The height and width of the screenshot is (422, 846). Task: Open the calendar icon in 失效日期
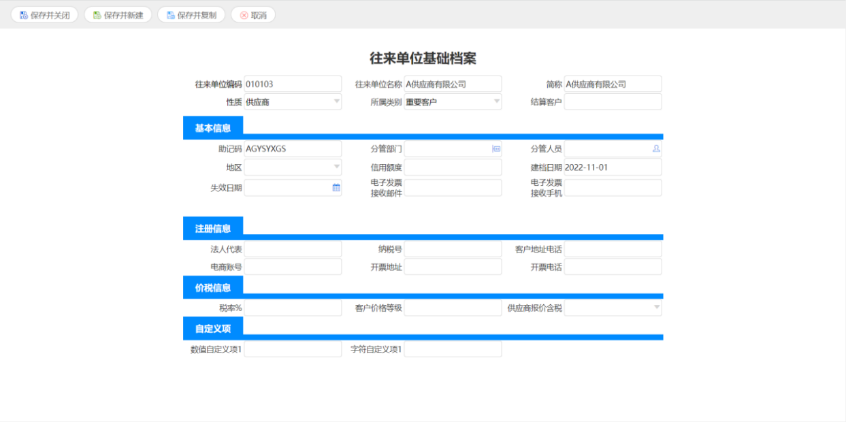click(336, 188)
